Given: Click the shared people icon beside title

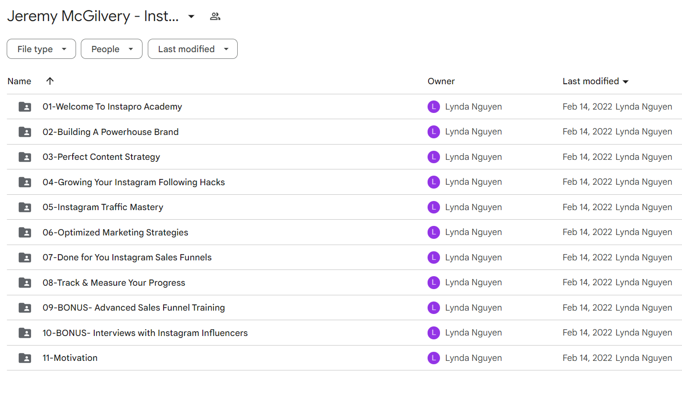Looking at the screenshot, I should click(x=215, y=16).
